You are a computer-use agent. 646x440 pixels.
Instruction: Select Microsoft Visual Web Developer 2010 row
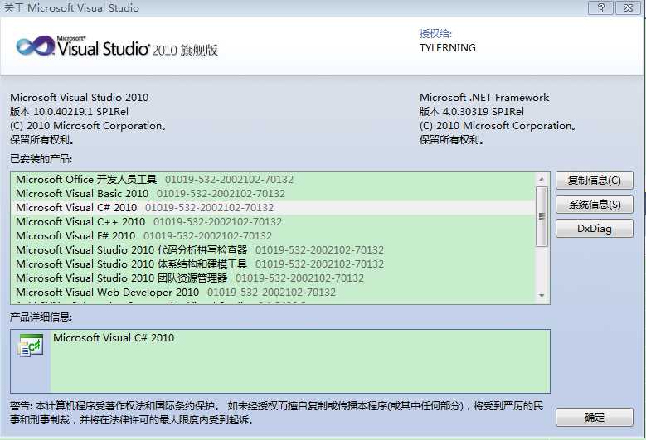(x=273, y=292)
